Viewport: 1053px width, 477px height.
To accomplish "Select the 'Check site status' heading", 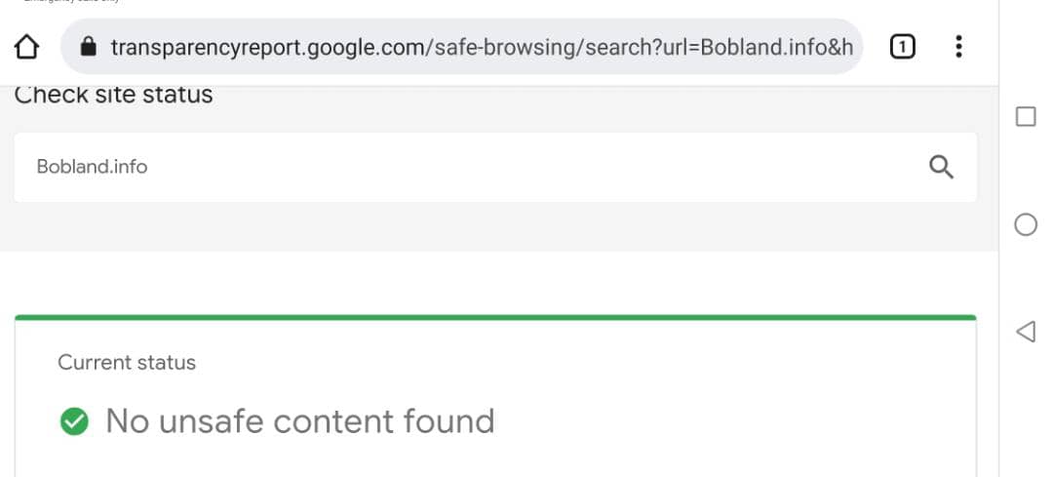I will pyautogui.click(x=113, y=95).
